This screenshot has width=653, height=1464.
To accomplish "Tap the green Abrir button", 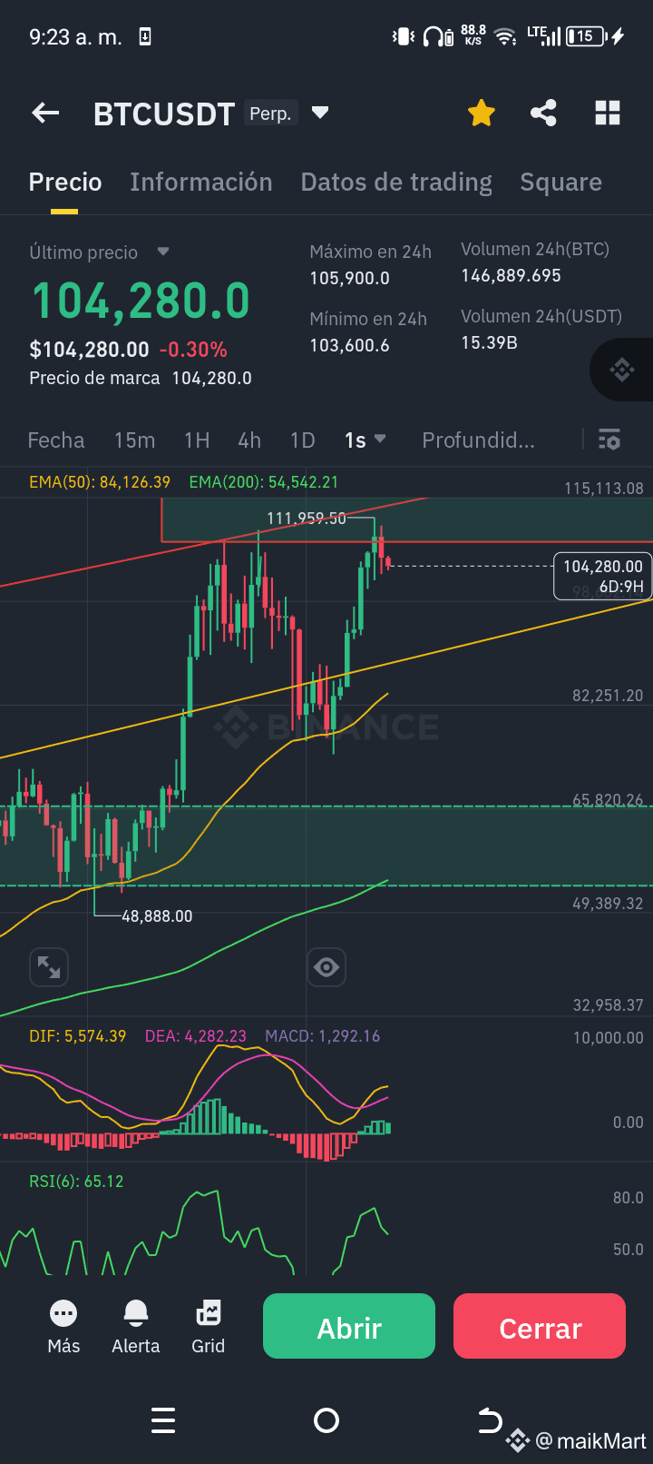I will pyautogui.click(x=349, y=1326).
